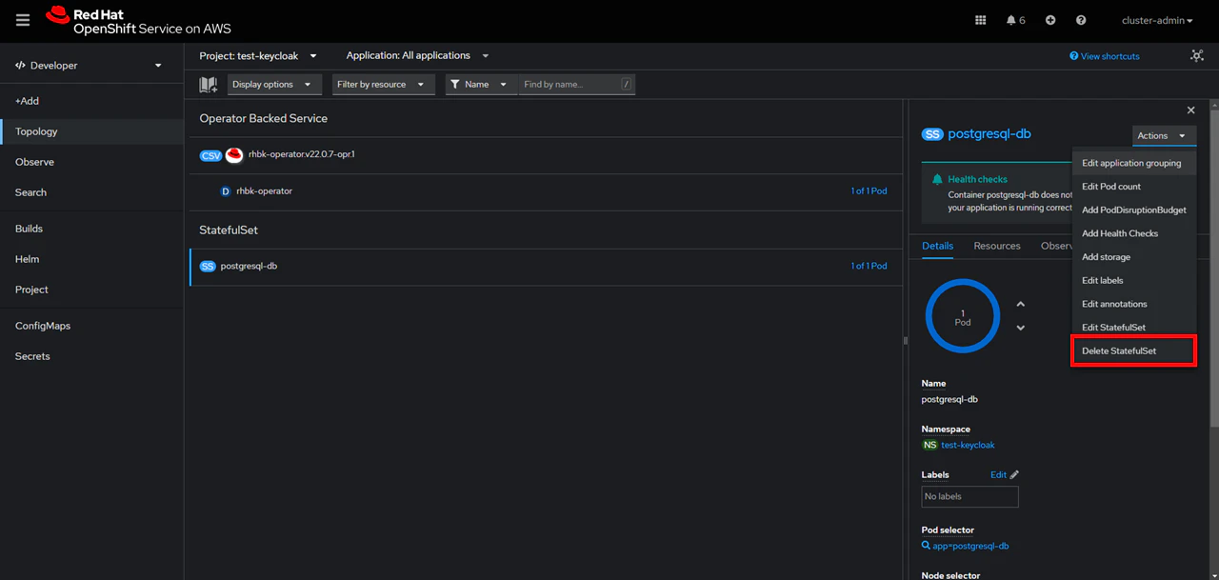This screenshot has height=580, width=1219.
Task: Open Secrets in the sidebar
Action: (x=91, y=356)
